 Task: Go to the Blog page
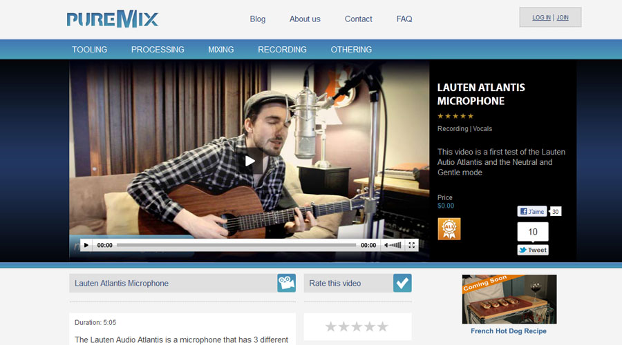point(258,19)
